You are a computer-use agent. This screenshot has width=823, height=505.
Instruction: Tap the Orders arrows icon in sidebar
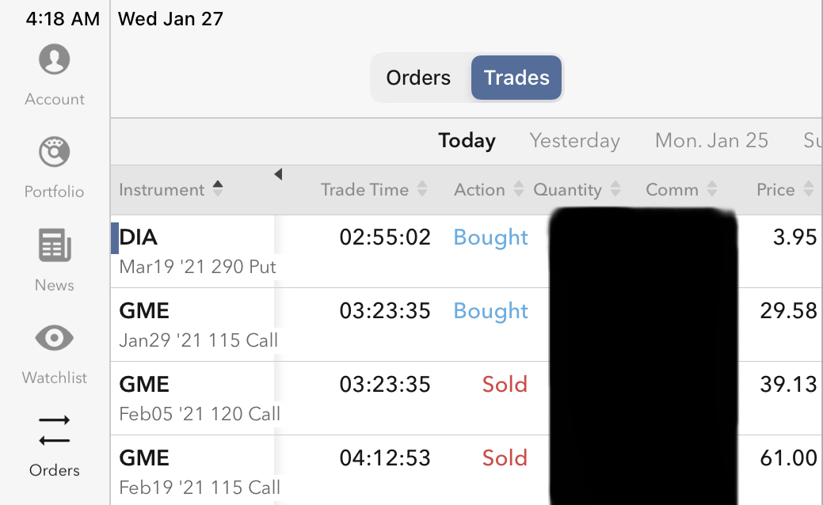point(55,431)
